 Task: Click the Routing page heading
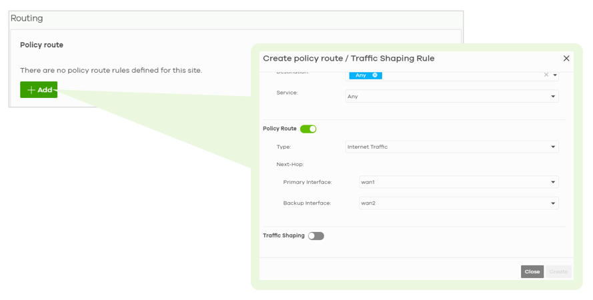coord(27,19)
